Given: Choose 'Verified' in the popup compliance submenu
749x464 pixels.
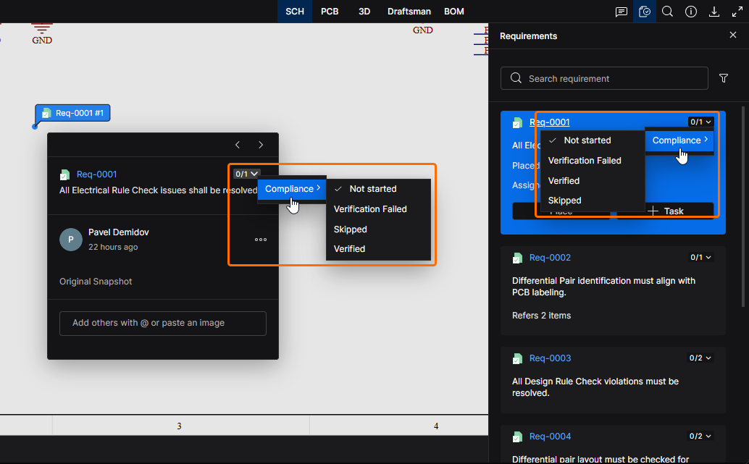Looking at the screenshot, I should (349, 249).
